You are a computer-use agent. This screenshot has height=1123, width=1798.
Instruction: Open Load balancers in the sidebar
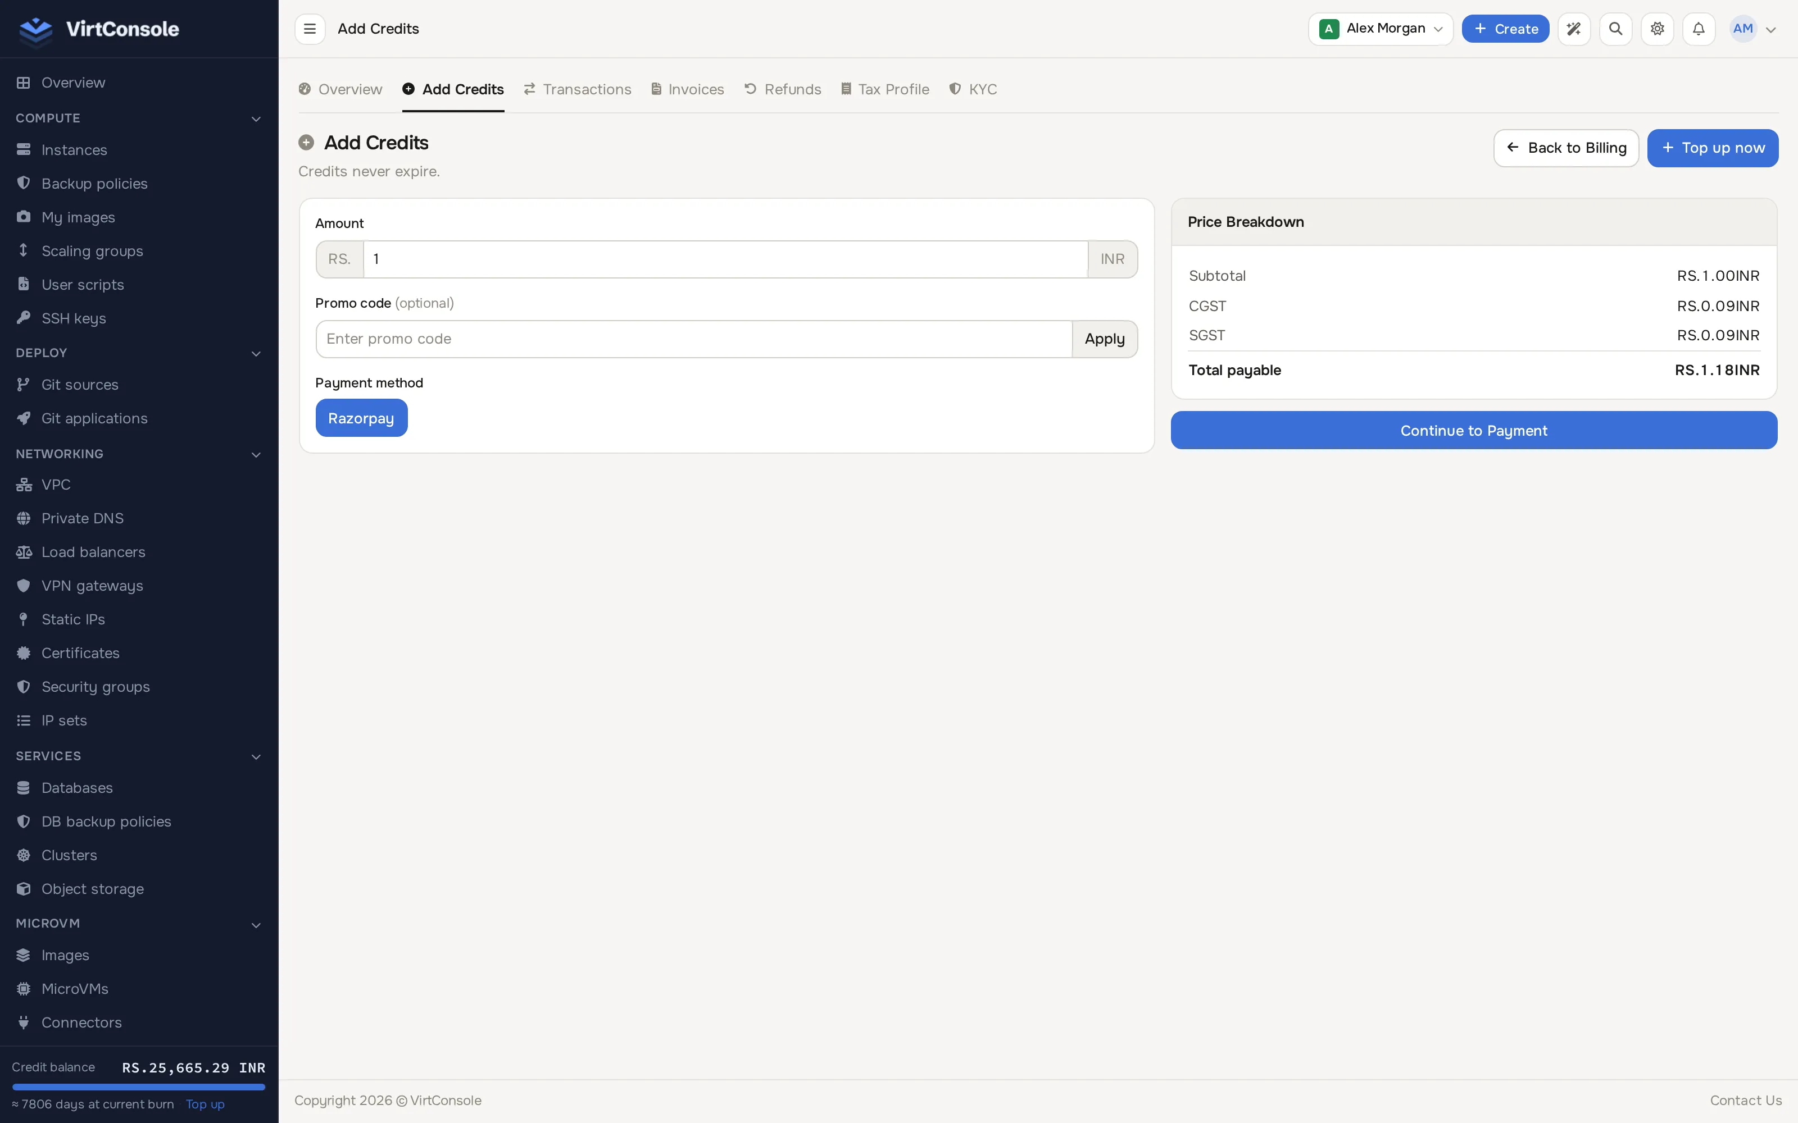(x=139, y=552)
